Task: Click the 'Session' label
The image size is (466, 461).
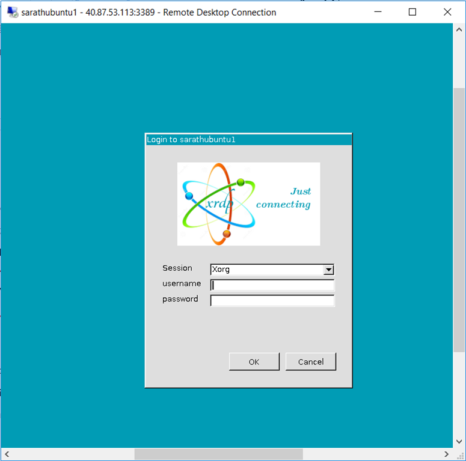Action: tap(177, 268)
